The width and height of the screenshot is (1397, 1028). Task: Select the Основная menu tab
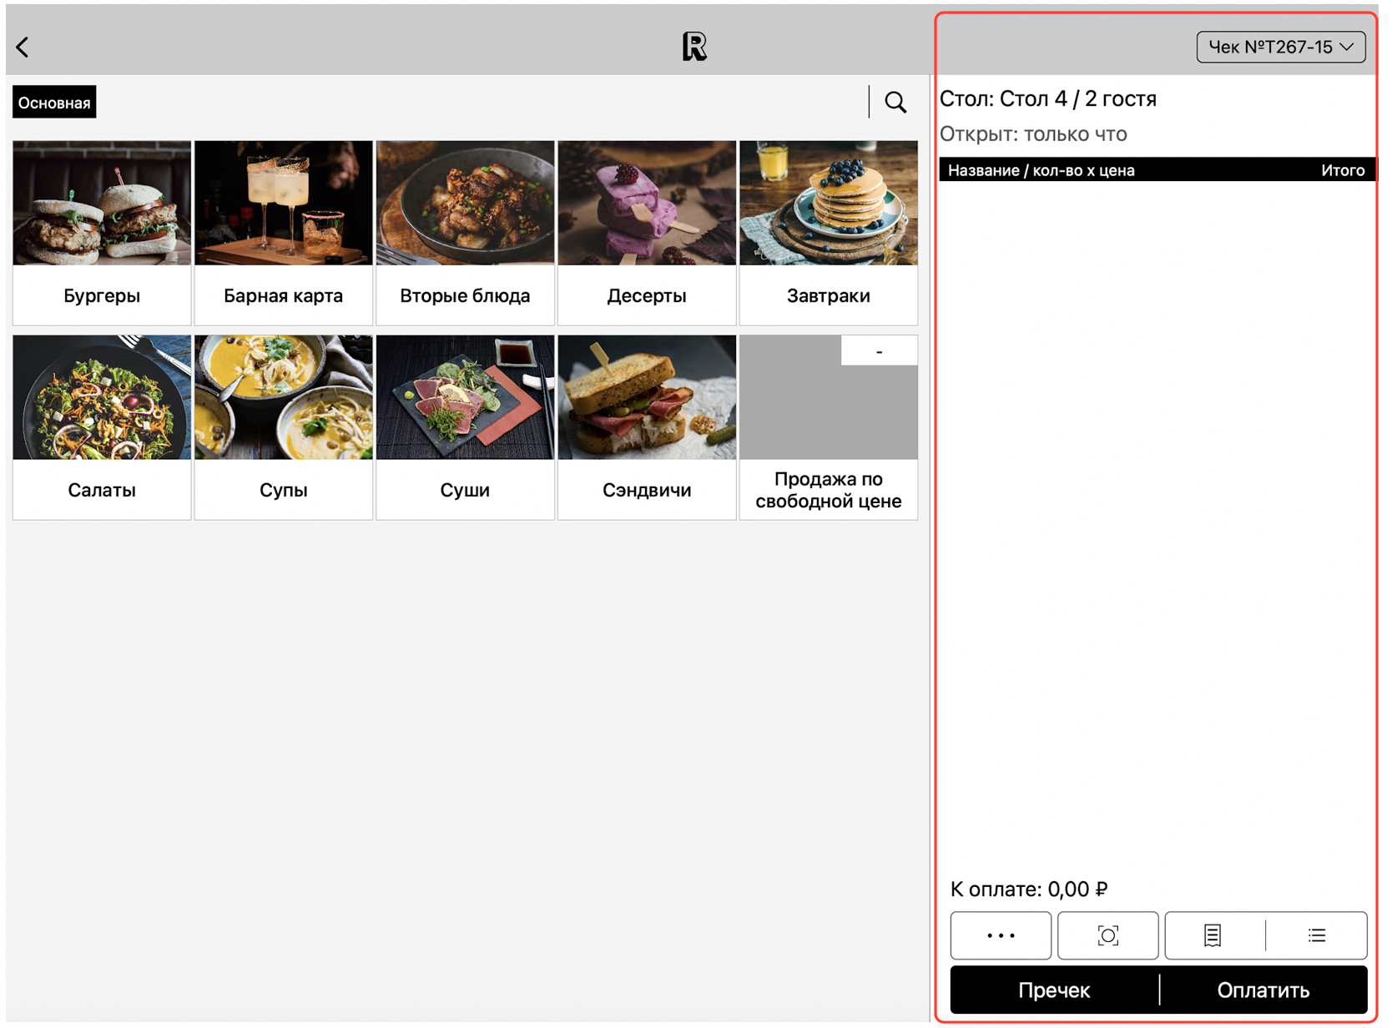click(54, 103)
